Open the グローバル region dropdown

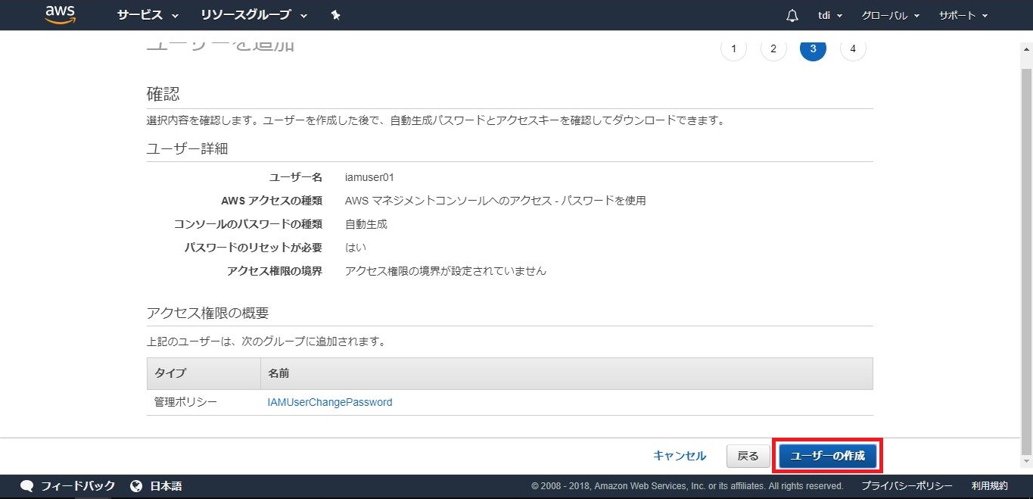tap(890, 15)
